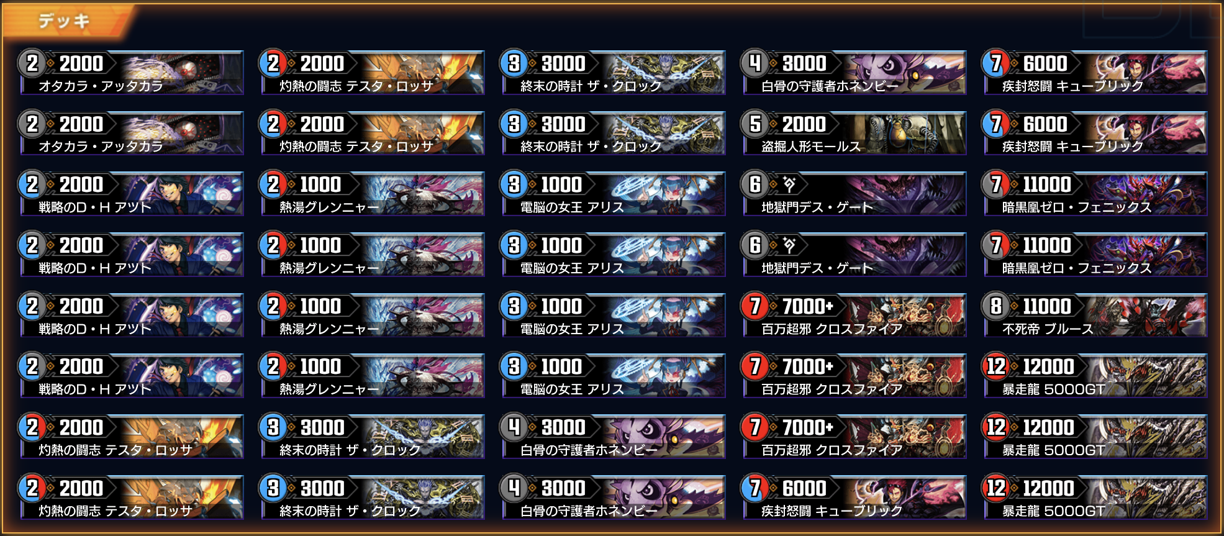Image resolution: width=1224 pixels, height=536 pixels.
Task: Click the 2000 power value on 盗掘人形モールス
Action: [804, 124]
